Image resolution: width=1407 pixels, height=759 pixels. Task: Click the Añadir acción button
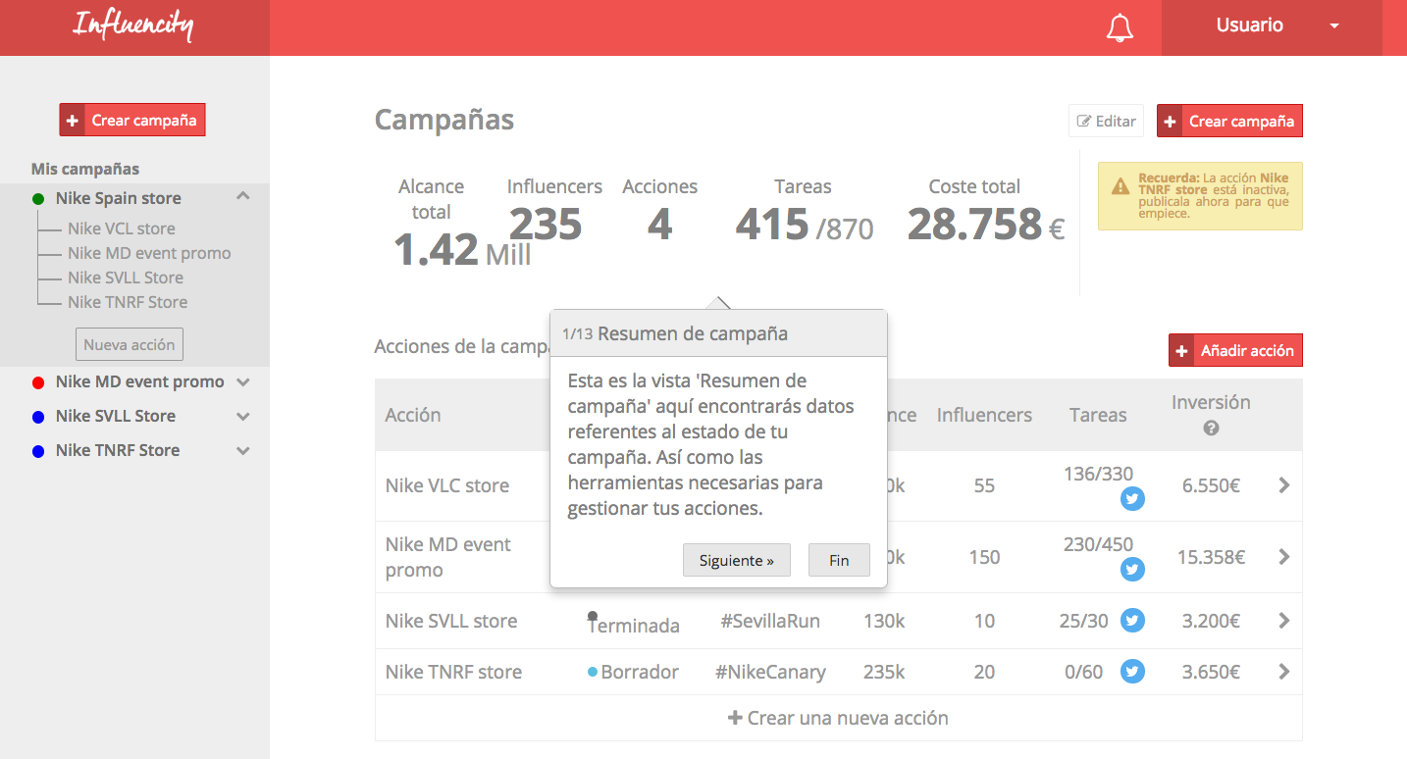click(x=1235, y=350)
